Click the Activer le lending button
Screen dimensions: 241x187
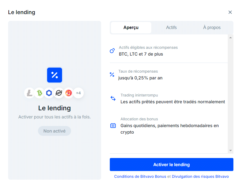pos(171,165)
